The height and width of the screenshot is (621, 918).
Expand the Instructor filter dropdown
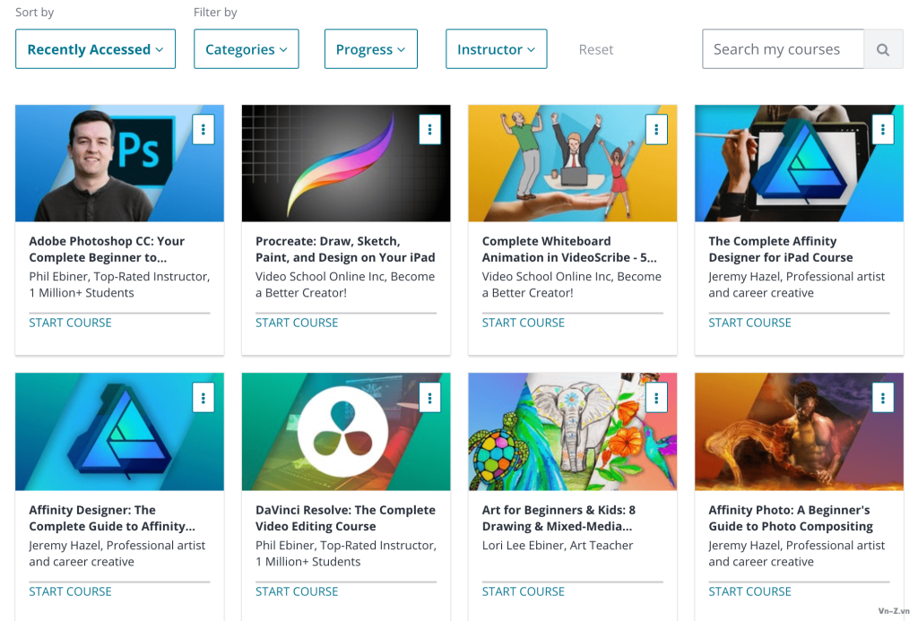497,49
